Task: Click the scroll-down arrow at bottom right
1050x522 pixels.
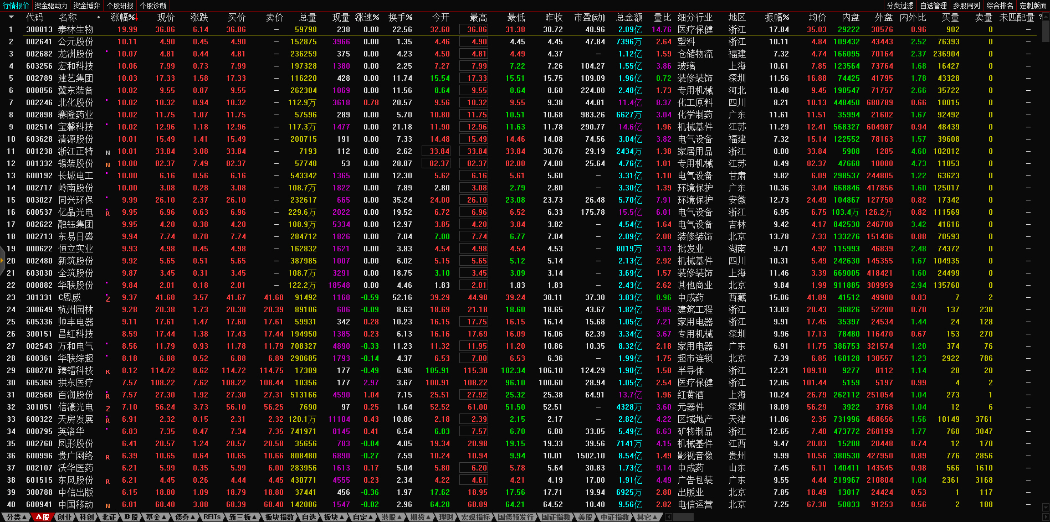Action: pyautogui.click(x=1045, y=508)
